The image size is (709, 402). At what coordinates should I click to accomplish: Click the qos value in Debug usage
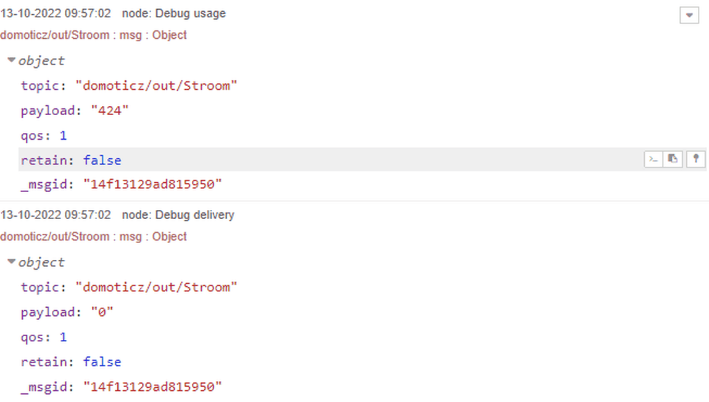(x=63, y=135)
